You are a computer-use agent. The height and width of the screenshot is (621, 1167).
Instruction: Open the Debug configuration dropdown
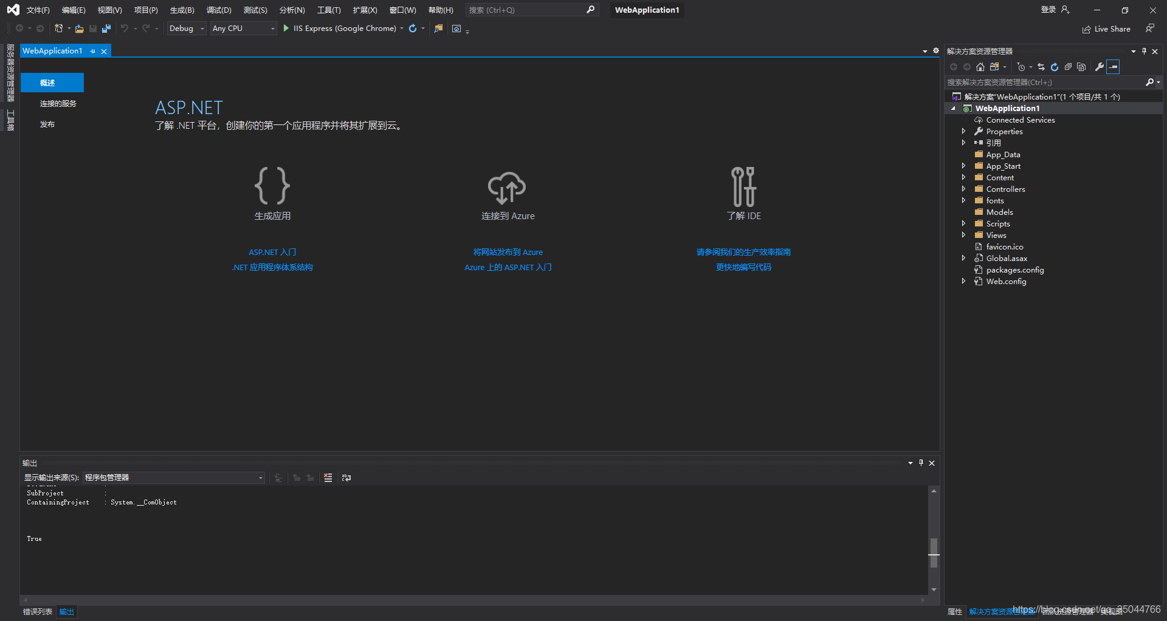coord(187,29)
